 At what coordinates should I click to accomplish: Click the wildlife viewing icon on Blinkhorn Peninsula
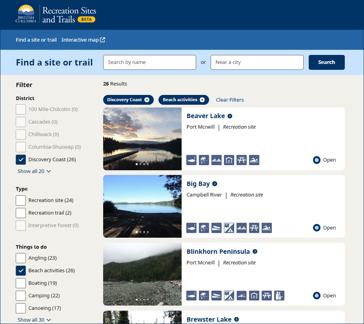pos(279,296)
